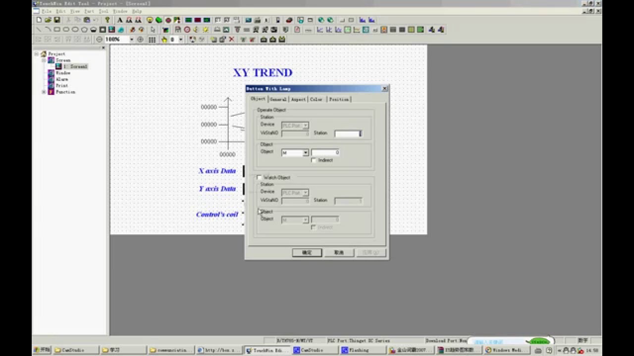Click the 取消 (Cancel) button
Image resolution: width=634 pixels, height=356 pixels.
339,253
